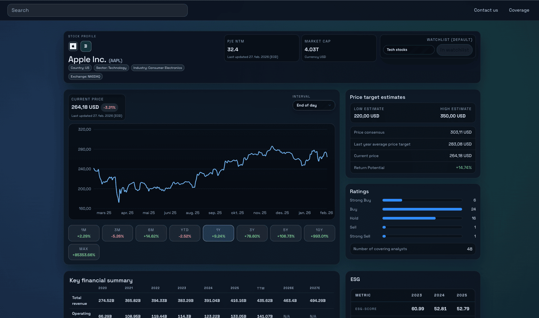539x318 pixels.
Task: Select the 'B' brand badge icon
Action: click(86, 46)
